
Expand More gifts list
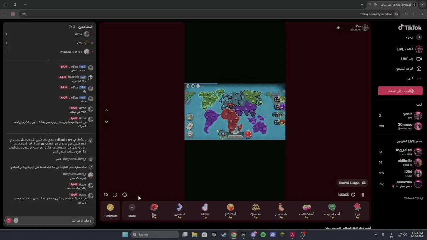pyautogui.click(x=132, y=211)
